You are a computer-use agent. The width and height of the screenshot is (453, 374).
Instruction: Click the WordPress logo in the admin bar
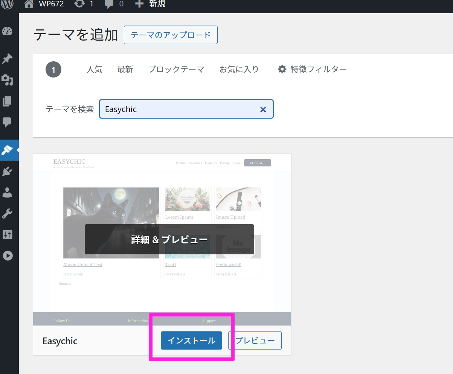[x=8, y=4]
